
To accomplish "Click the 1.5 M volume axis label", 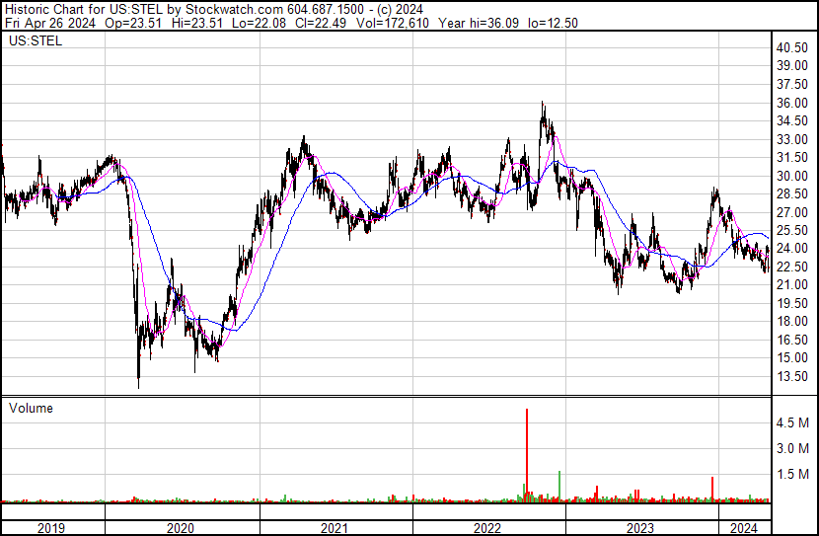I will click(793, 474).
